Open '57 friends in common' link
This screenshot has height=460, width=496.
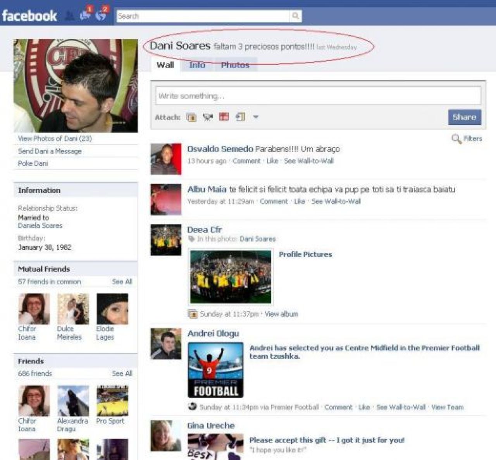point(49,282)
